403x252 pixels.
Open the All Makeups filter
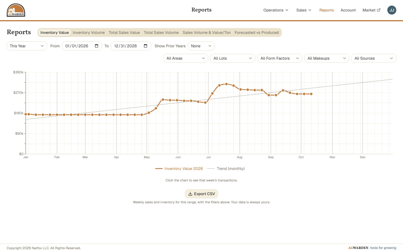click(x=327, y=58)
